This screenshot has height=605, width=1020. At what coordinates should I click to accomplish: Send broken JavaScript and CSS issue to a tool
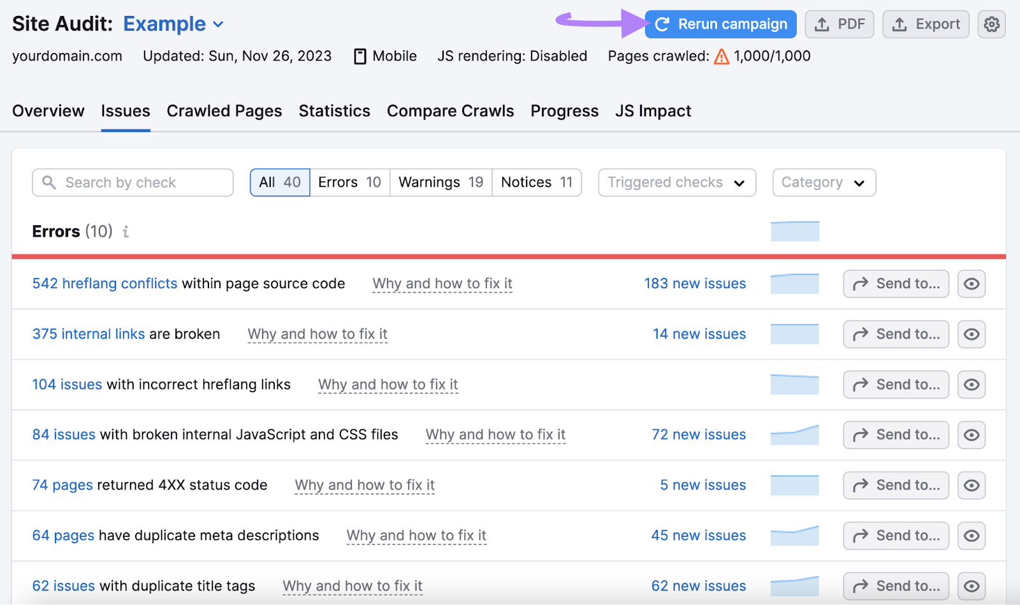click(x=896, y=435)
